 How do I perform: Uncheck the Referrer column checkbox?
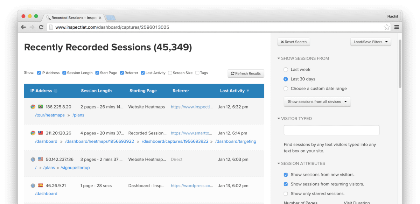pyautogui.click(x=122, y=73)
